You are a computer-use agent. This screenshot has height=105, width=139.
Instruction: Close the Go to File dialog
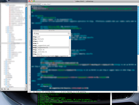34,30
